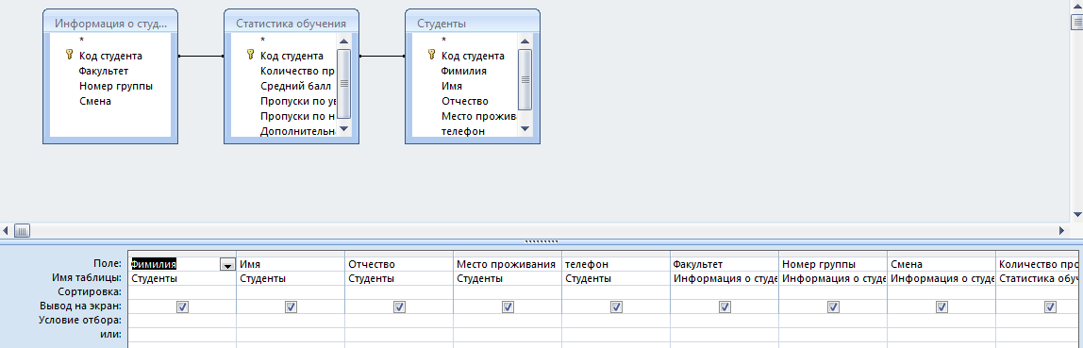
Task: Click left arrow of horizontal design scrollbar
Action: coord(7,230)
